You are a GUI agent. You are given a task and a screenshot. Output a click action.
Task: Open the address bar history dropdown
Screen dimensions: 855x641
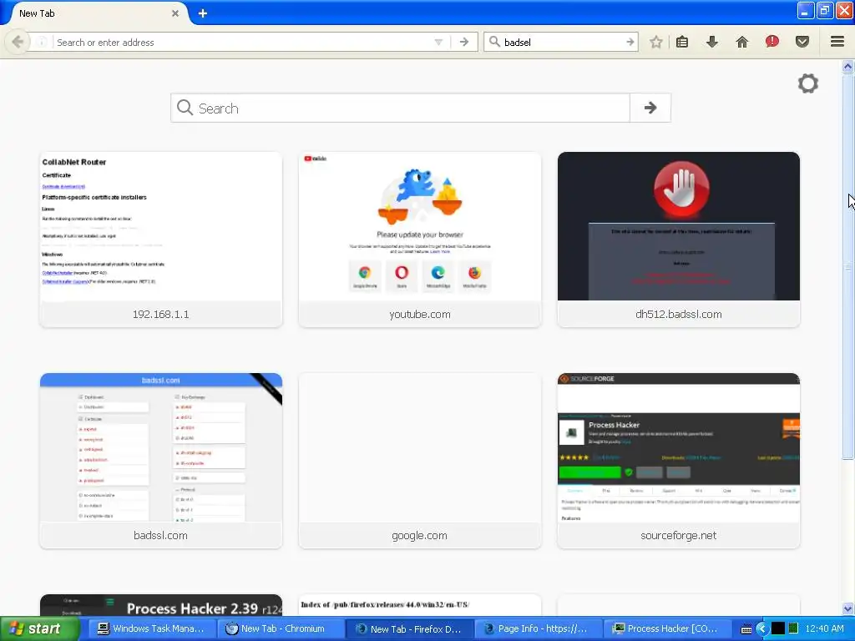tap(438, 42)
